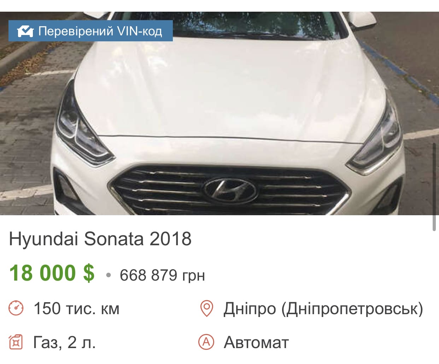This screenshot has height=364, width=439.
Task: Click the verified VIN-code car icon
Action: [25, 31]
